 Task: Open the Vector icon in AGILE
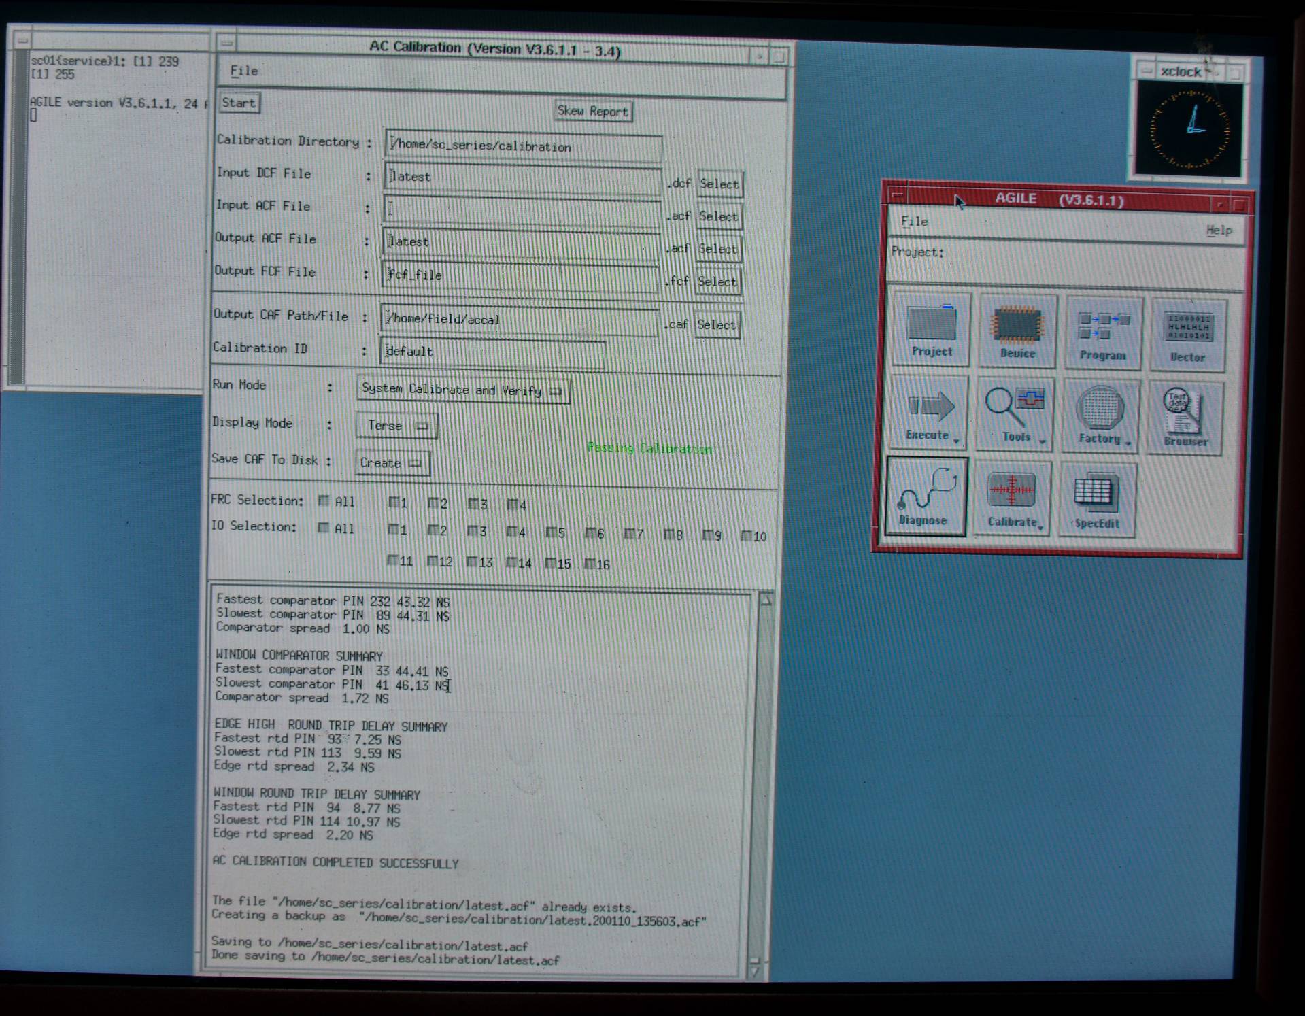point(1187,336)
